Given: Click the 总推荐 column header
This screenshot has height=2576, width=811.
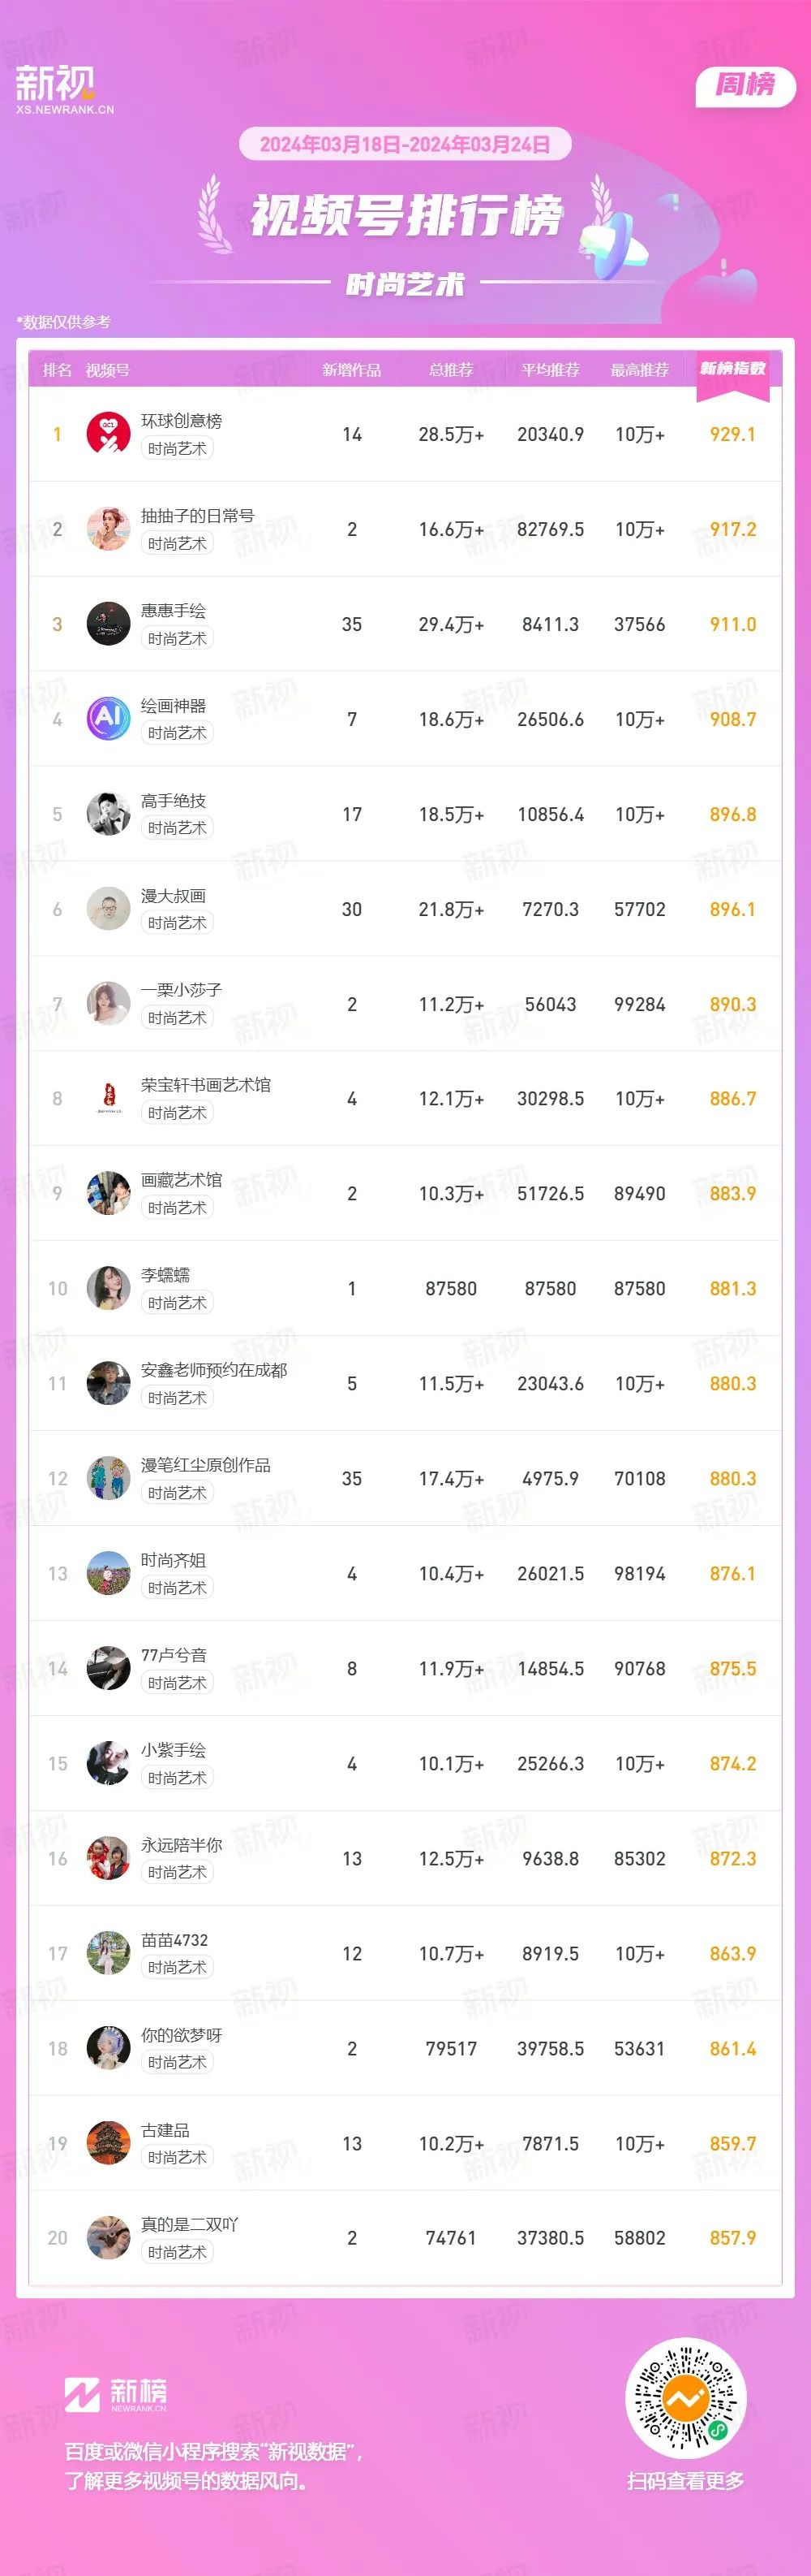Looking at the screenshot, I should pos(450,370).
